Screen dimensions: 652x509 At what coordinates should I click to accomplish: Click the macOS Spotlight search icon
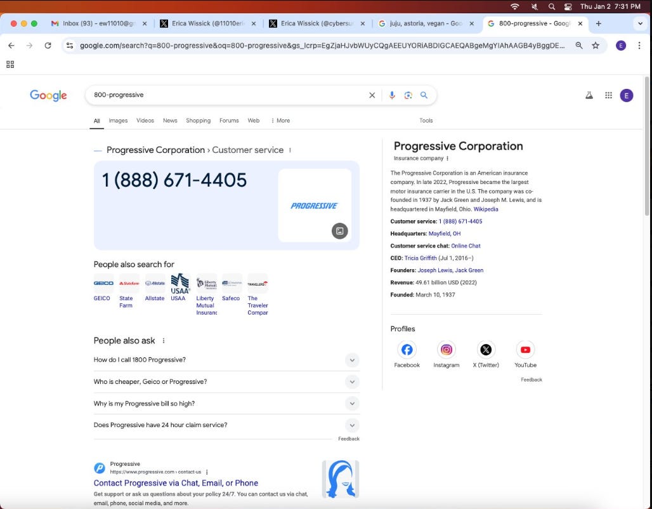point(552,6)
